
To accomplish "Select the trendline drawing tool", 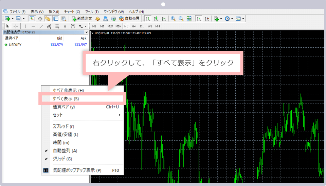I will click(41, 26).
